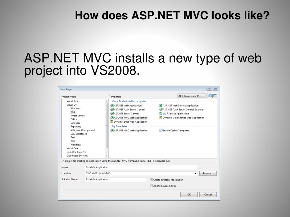Open the .NET Framework 3.5 dropdown
Screen dimensions: 290x217
pos(193,96)
